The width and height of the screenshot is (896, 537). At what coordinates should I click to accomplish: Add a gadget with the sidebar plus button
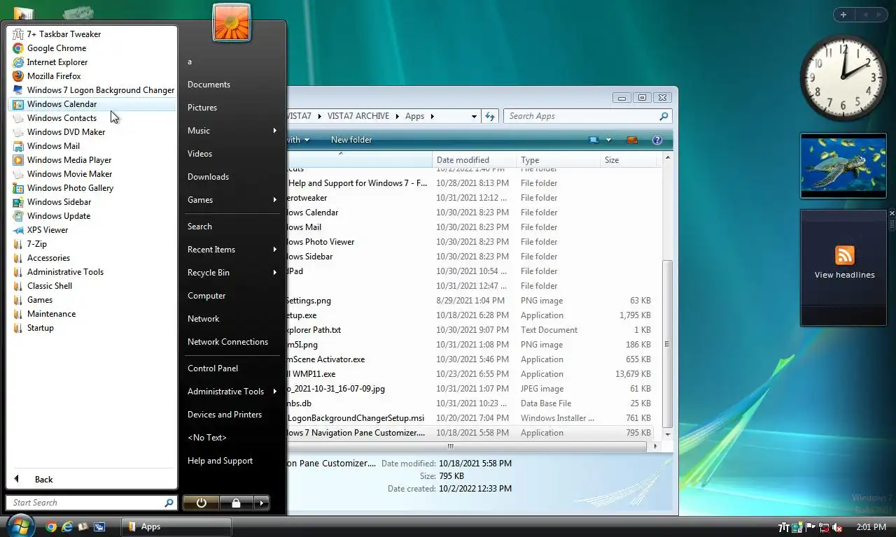point(843,15)
